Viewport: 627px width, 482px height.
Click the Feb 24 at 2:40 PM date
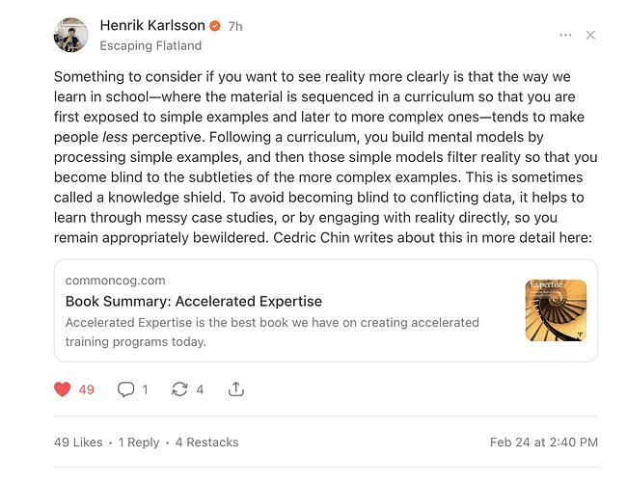tap(543, 442)
